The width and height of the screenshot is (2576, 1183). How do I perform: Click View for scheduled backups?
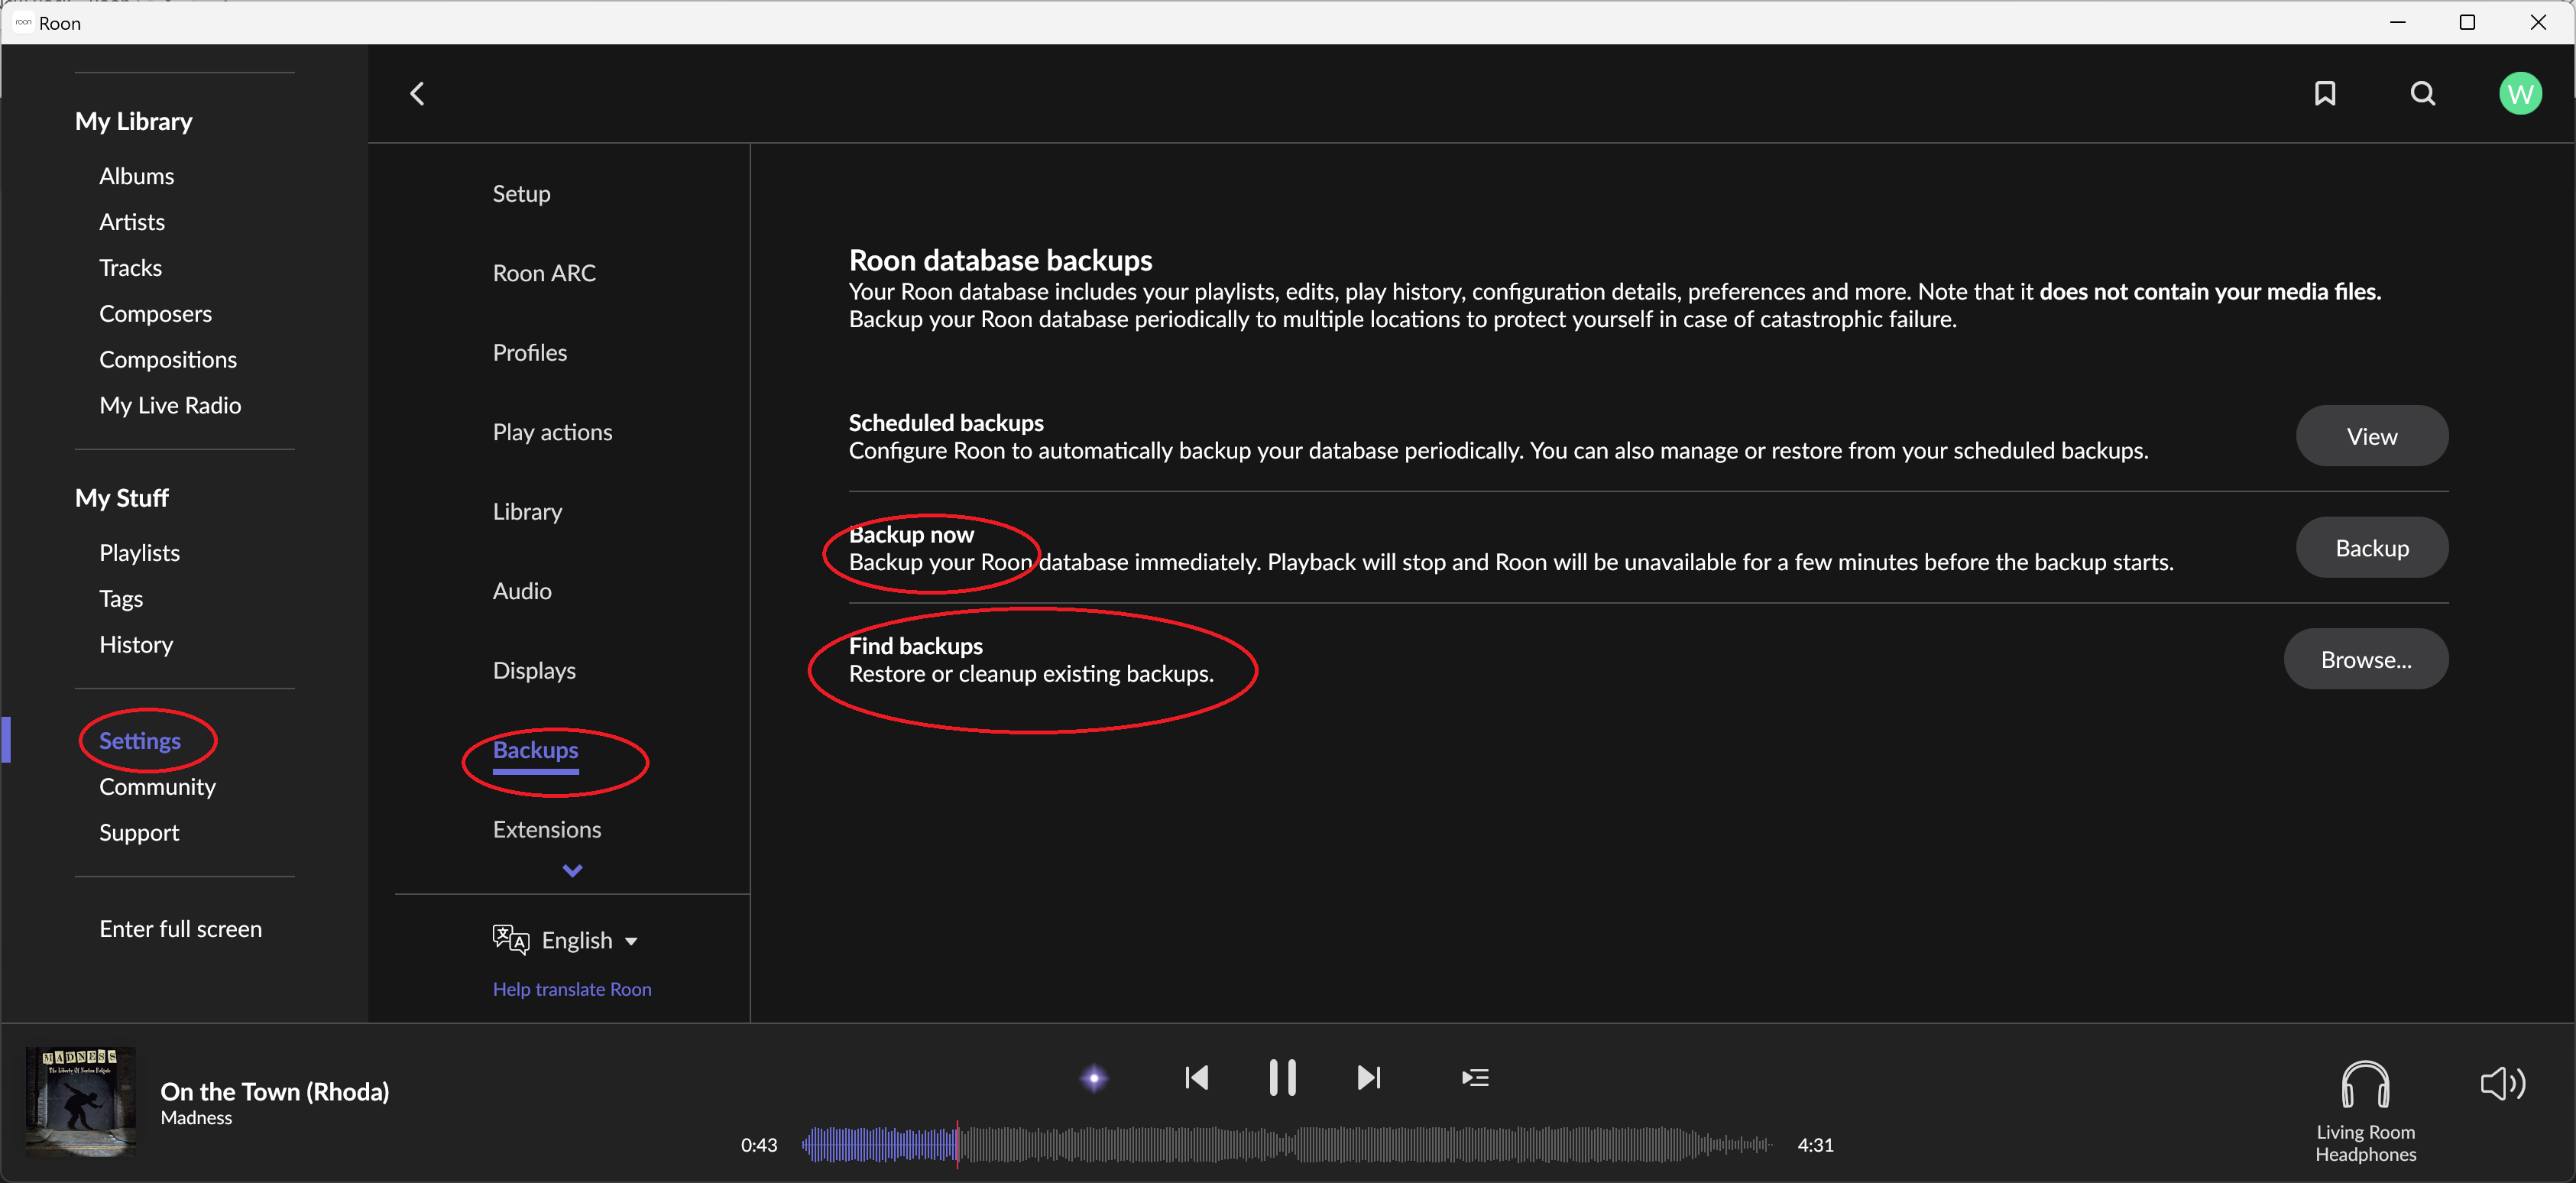point(2371,436)
